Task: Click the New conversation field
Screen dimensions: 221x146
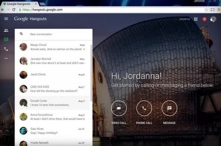Action: (x=54, y=34)
